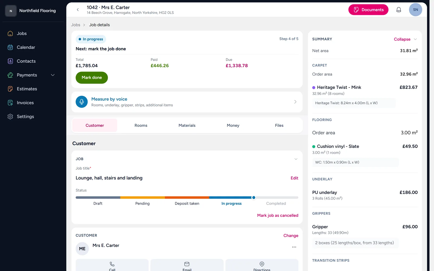Click the Jobs breadcrumb link
The image size is (434, 271).
click(x=76, y=25)
